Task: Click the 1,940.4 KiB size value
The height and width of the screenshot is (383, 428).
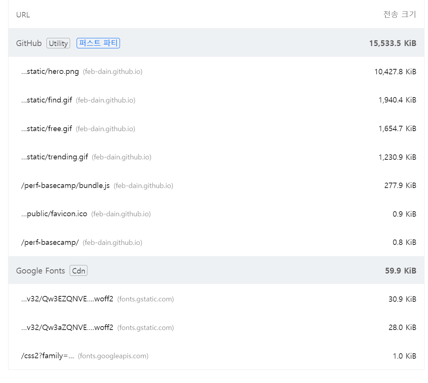Action: [397, 100]
